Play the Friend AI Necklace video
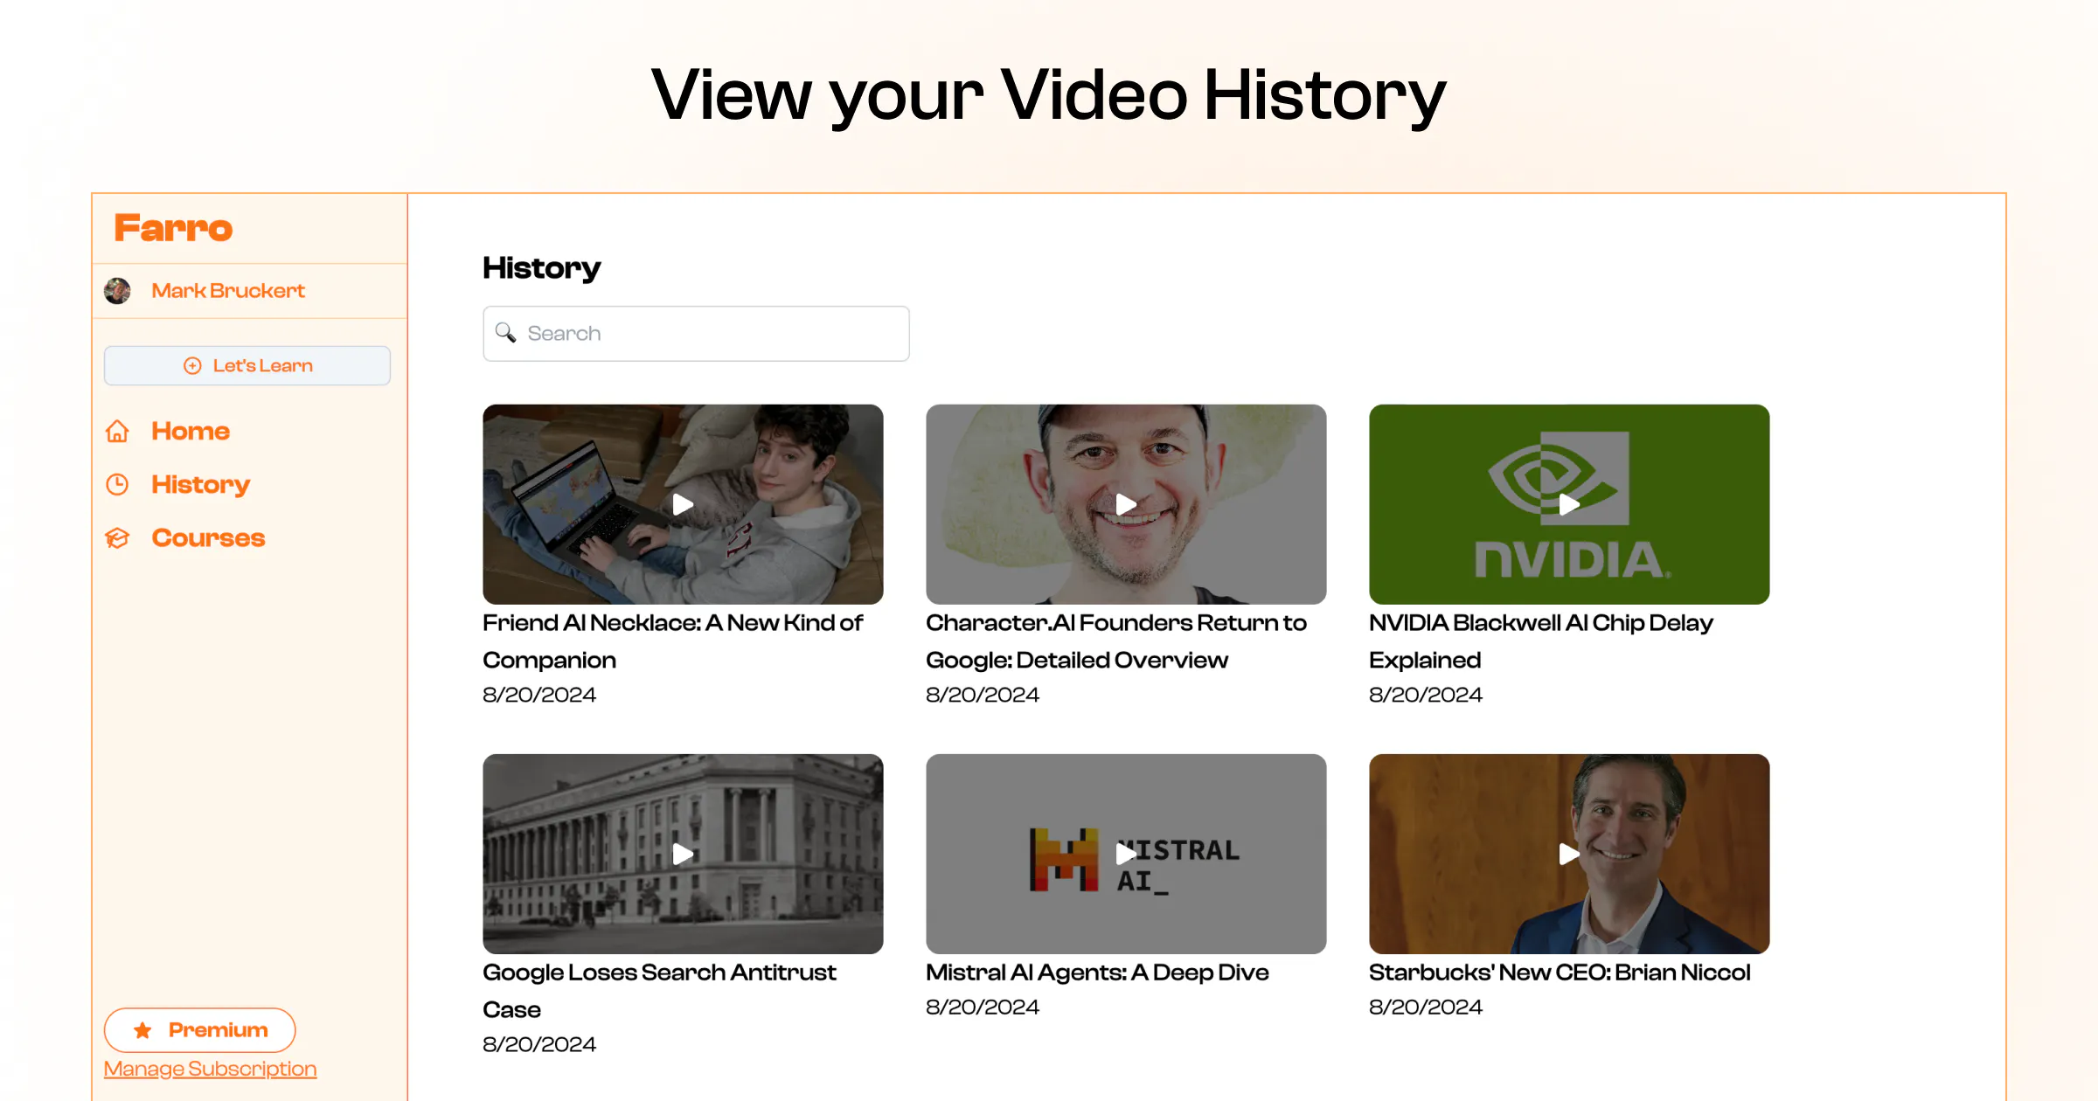Viewport: 2098px width, 1101px height. pos(683,504)
